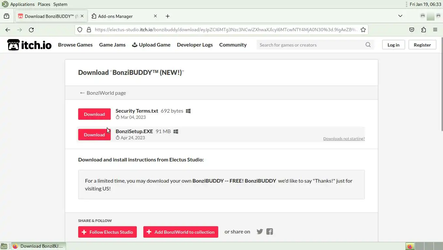Click the itch.io logo
Image resolution: width=443 pixels, height=250 pixels.
click(29, 45)
